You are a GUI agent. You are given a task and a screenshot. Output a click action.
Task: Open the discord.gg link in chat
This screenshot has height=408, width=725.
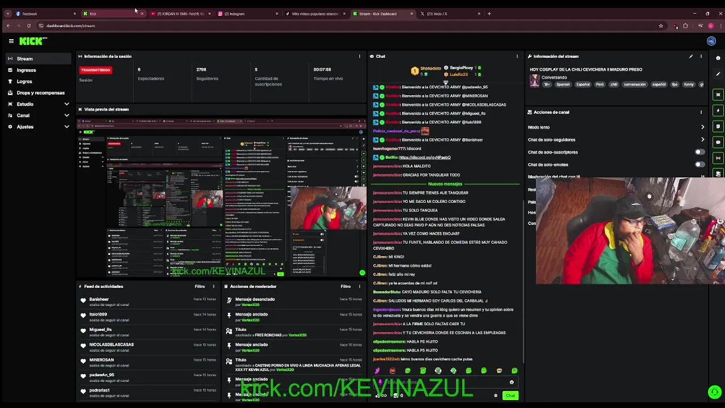coord(425,158)
